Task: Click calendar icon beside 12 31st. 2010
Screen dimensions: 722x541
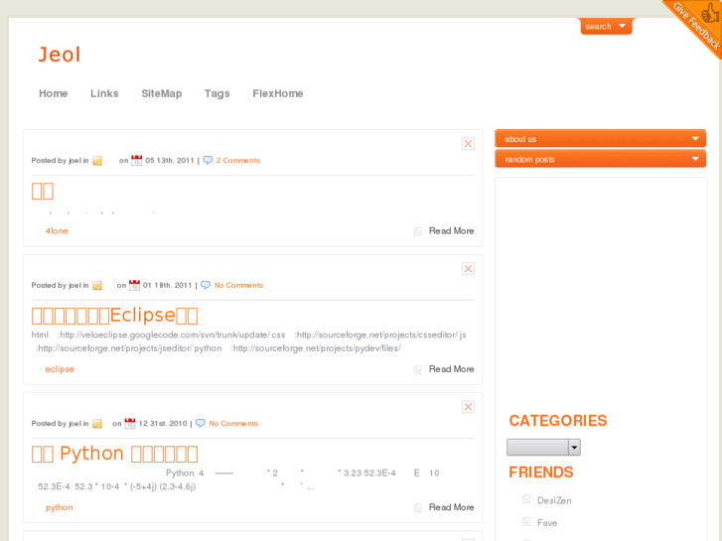Action: click(130, 423)
